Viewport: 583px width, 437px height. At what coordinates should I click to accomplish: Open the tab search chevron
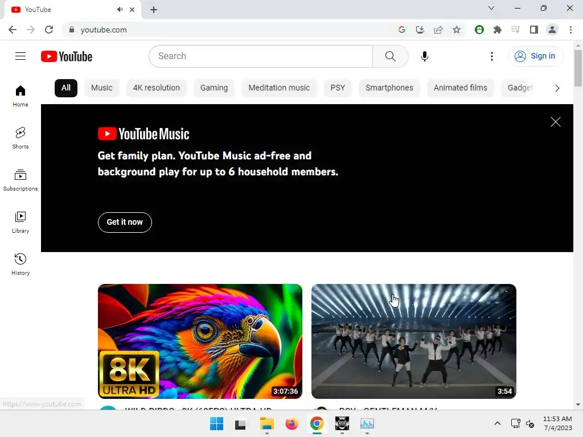click(x=491, y=8)
